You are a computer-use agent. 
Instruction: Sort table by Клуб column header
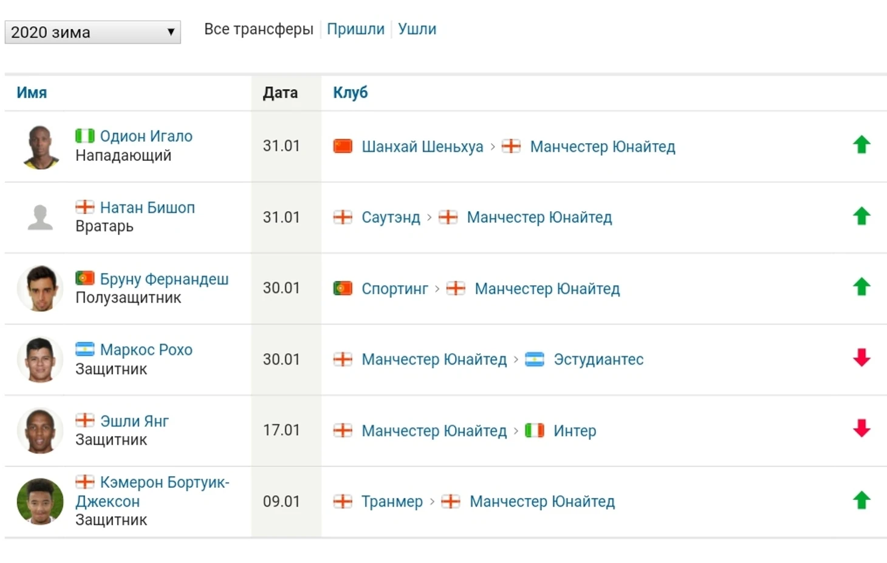coord(350,93)
